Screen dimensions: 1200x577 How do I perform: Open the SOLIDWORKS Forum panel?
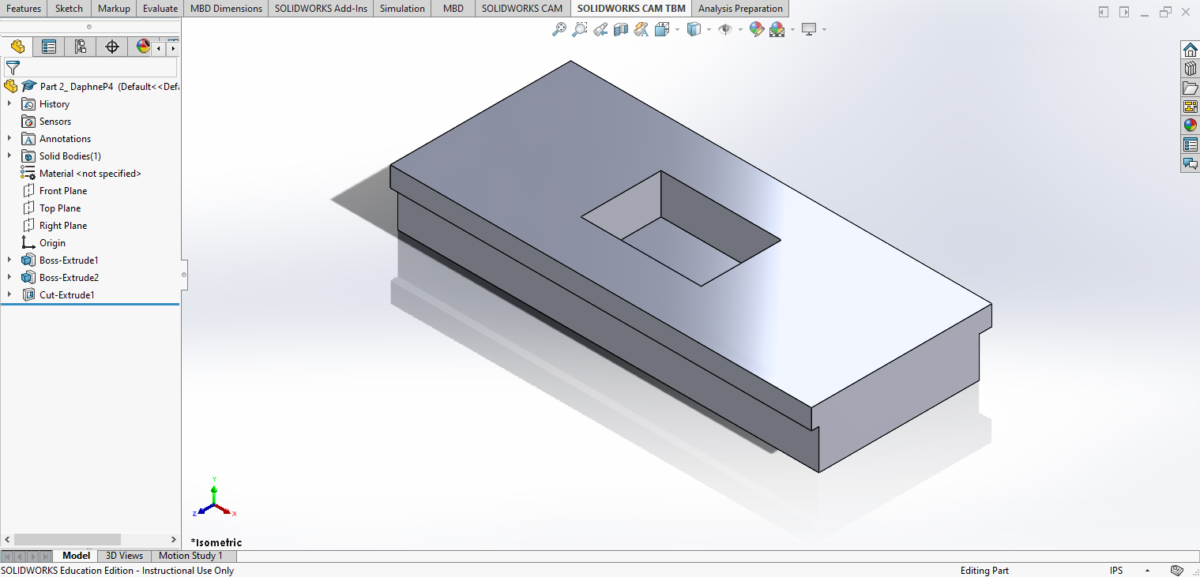[1190, 163]
